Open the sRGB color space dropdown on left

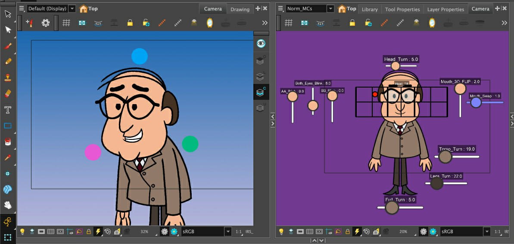point(228,232)
